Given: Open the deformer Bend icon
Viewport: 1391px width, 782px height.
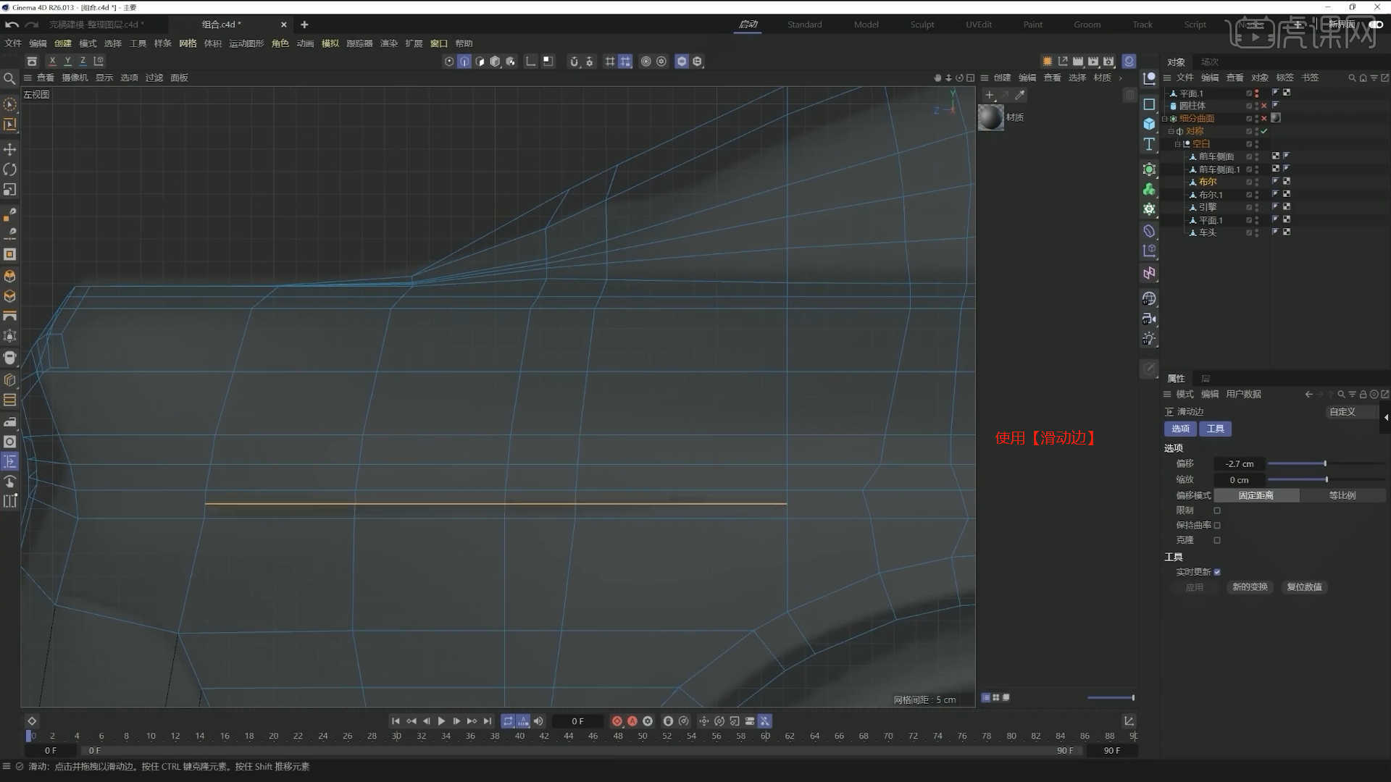Looking at the screenshot, I should [x=1149, y=231].
